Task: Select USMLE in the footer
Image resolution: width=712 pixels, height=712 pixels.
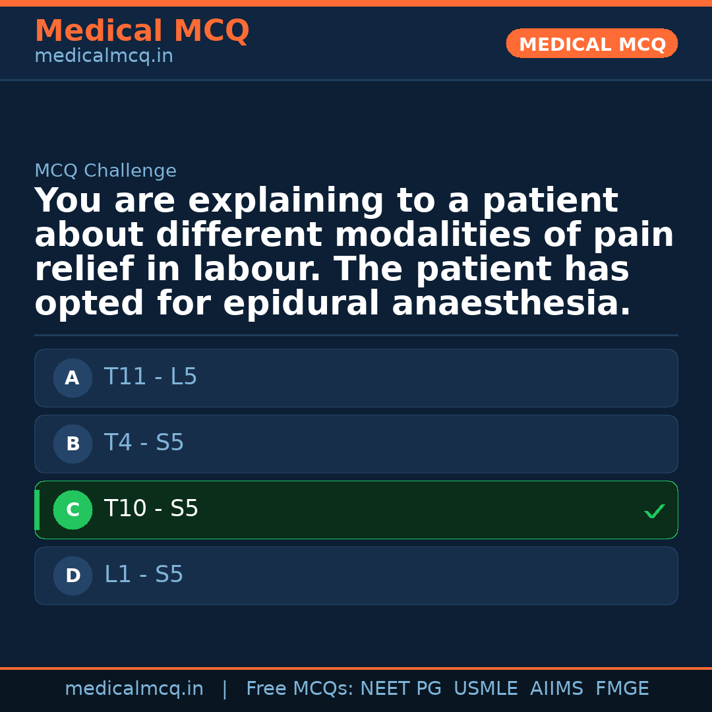Action: (485, 689)
